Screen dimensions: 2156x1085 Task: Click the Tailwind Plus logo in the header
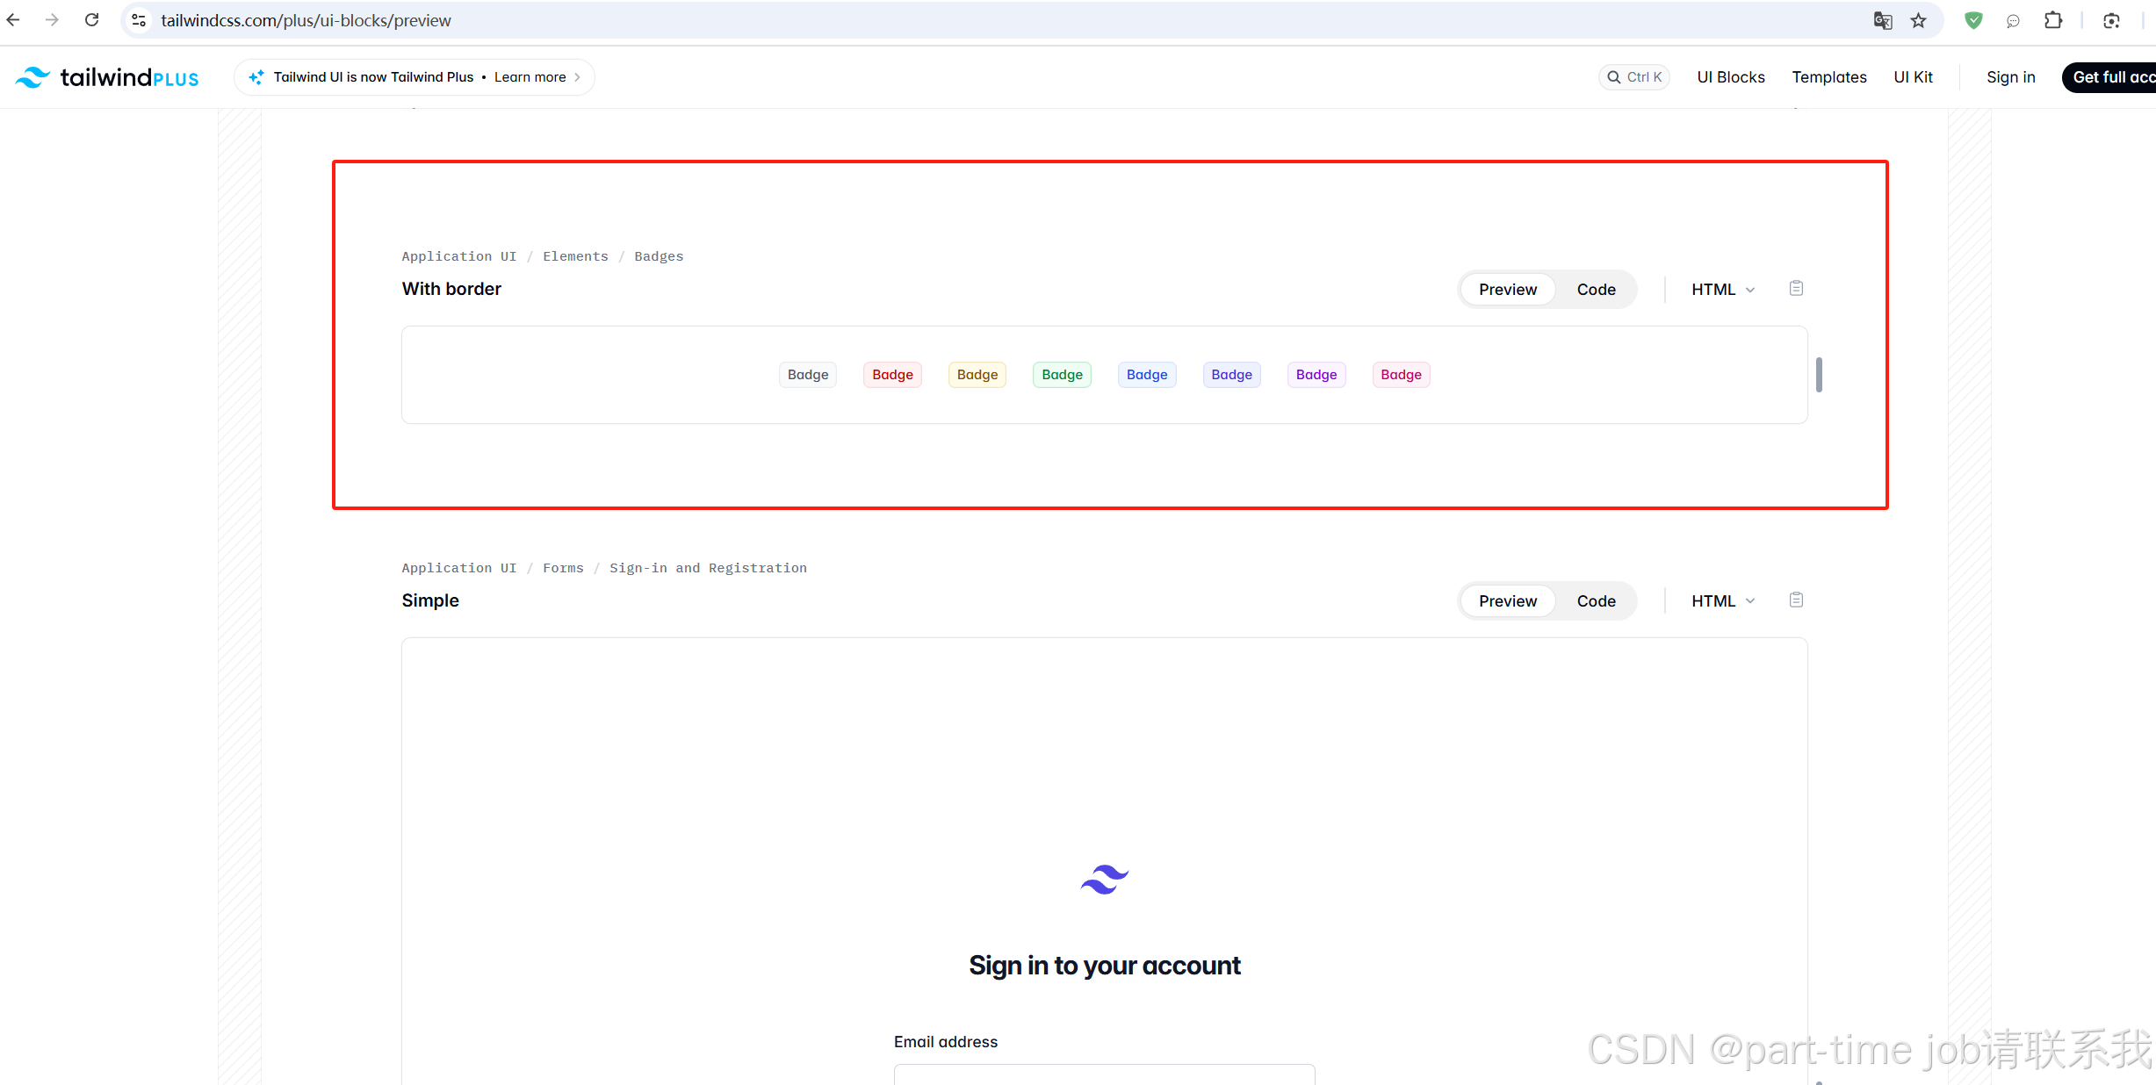coord(105,77)
